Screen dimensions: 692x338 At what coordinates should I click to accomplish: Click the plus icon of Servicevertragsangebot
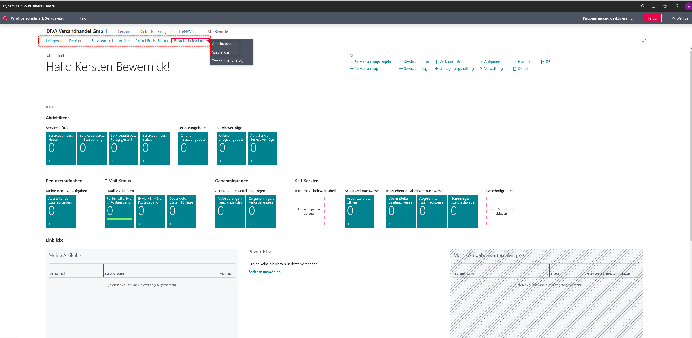point(352,62)
